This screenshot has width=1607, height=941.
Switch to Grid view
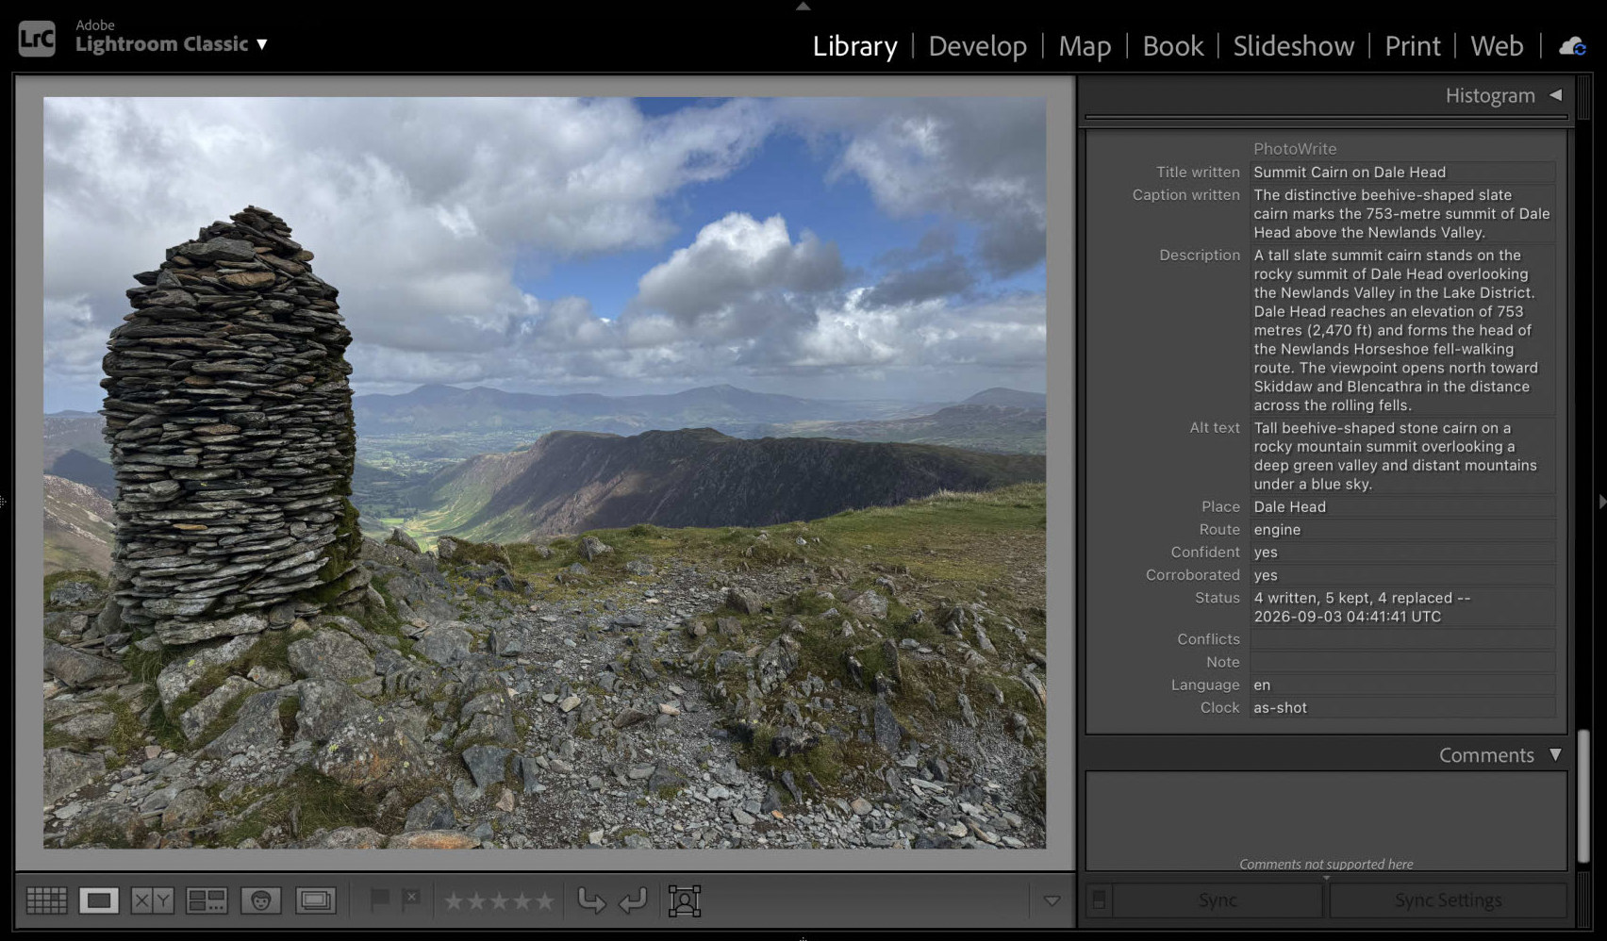click(x=46, y=900)
